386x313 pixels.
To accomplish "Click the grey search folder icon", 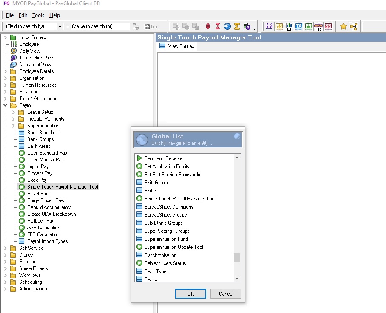I will tap(136, 27).
